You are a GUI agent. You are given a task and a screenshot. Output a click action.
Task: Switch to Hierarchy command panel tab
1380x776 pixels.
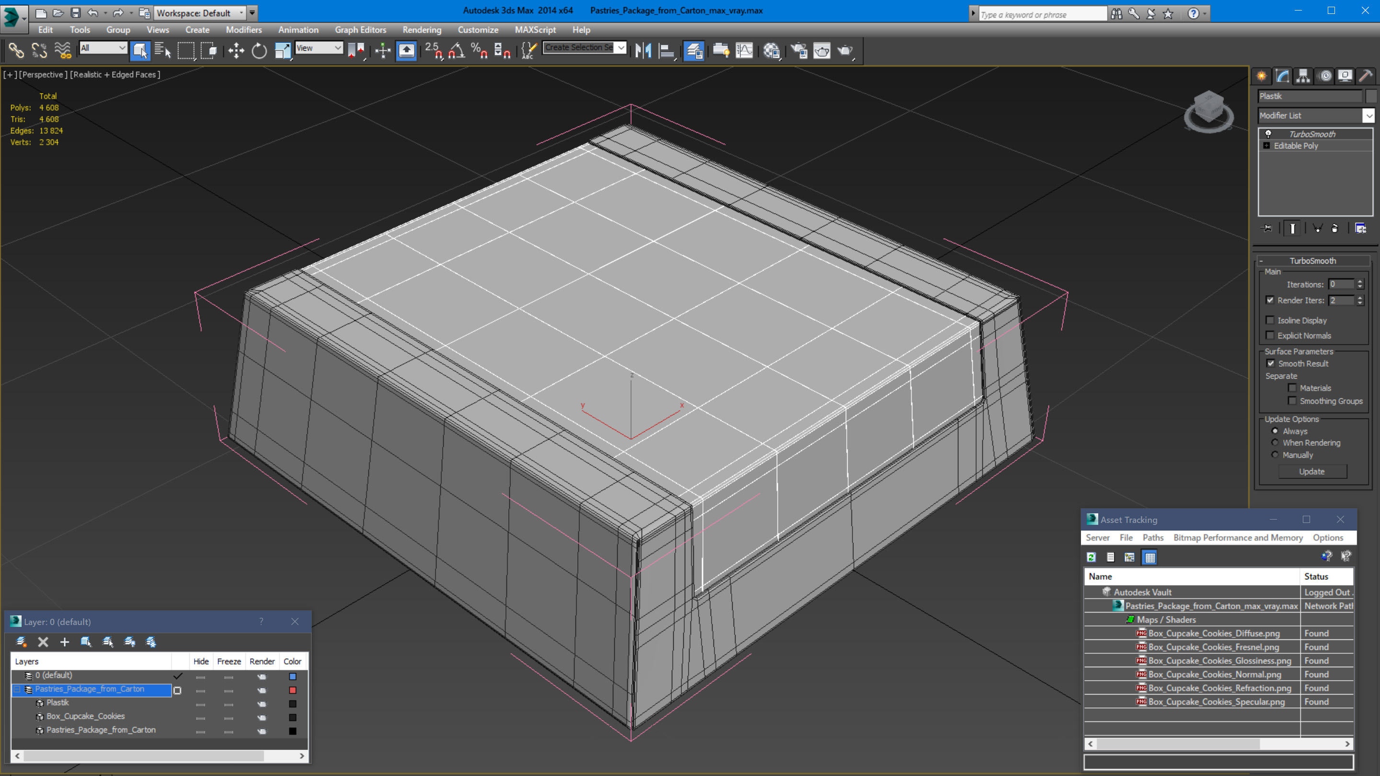pyautogui.click(x=1303, y=76)
